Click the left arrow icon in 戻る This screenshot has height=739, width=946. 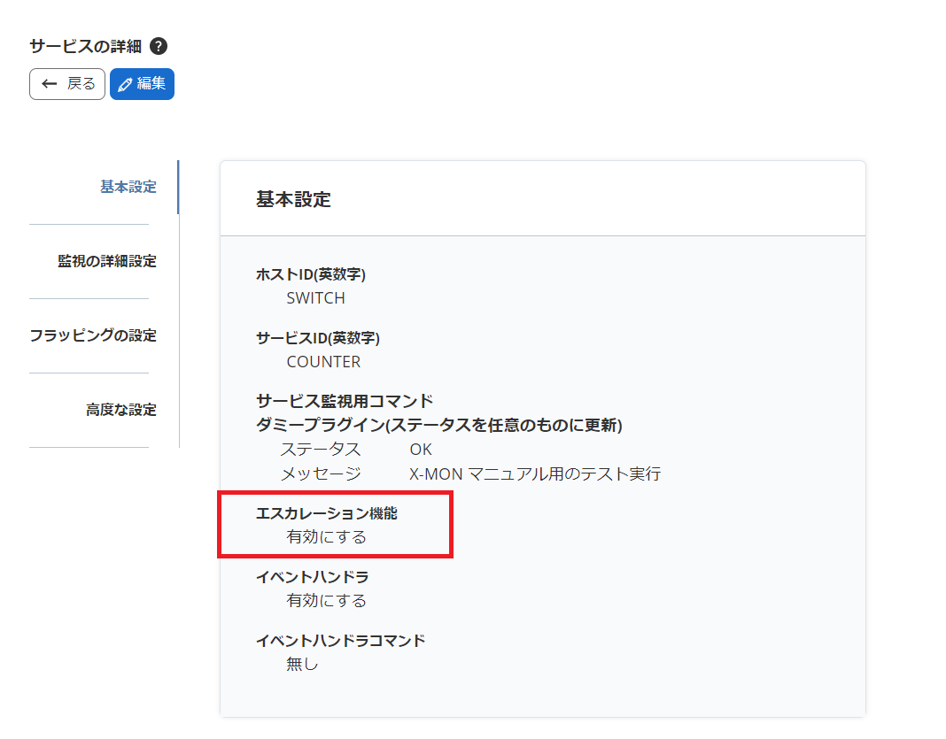pos(51,83)
